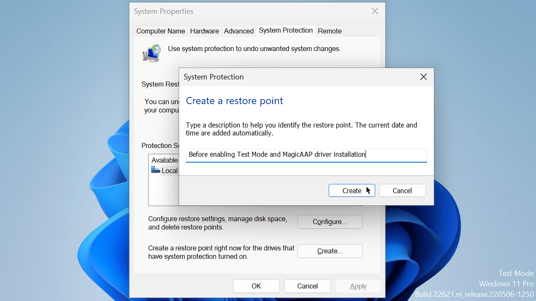
Task: Open Configure... restore settings
Action: click(330, 222)
